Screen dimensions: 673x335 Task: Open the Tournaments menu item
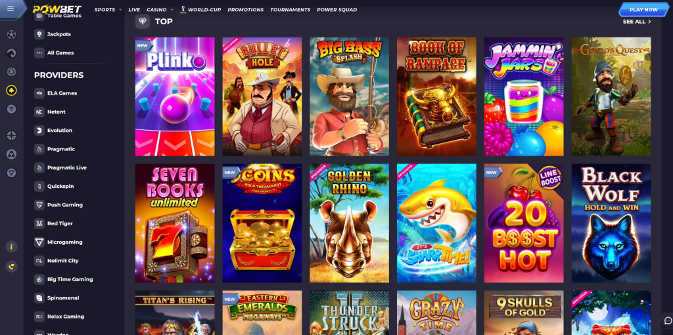tap(290, 10)
